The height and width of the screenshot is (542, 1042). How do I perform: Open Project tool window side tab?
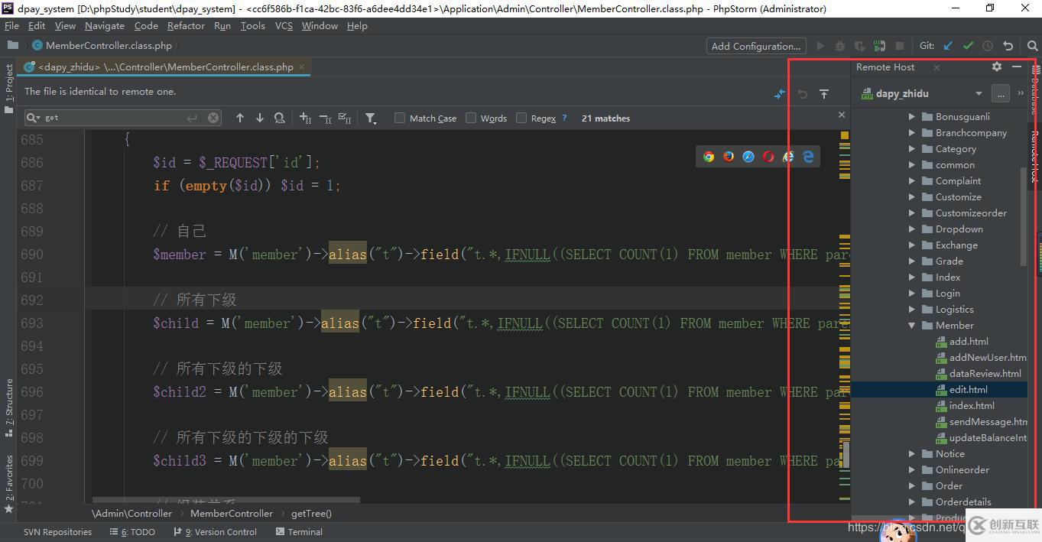(x=8, y=89)
